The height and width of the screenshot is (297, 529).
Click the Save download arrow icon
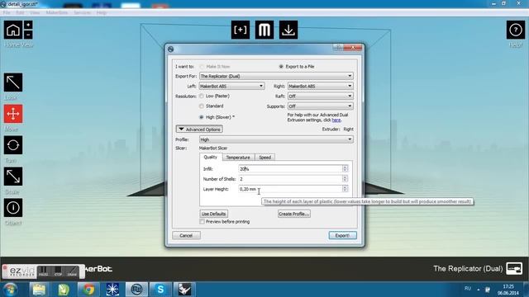[x=288, y=30]
